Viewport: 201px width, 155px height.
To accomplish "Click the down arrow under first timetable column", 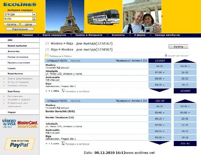I will click(160, 90).
